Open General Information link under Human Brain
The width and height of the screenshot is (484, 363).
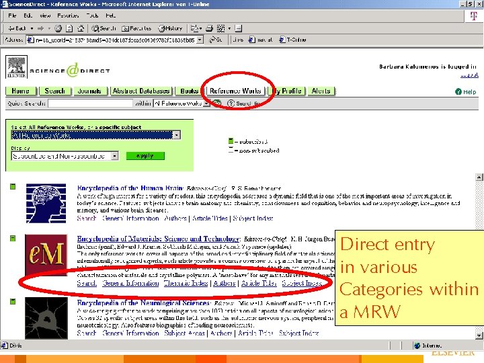tap(130, 218)
